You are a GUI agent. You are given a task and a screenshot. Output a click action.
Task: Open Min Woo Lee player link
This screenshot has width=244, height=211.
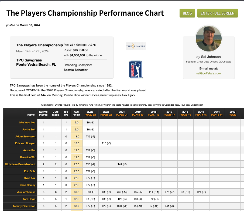tap(27, 123)
